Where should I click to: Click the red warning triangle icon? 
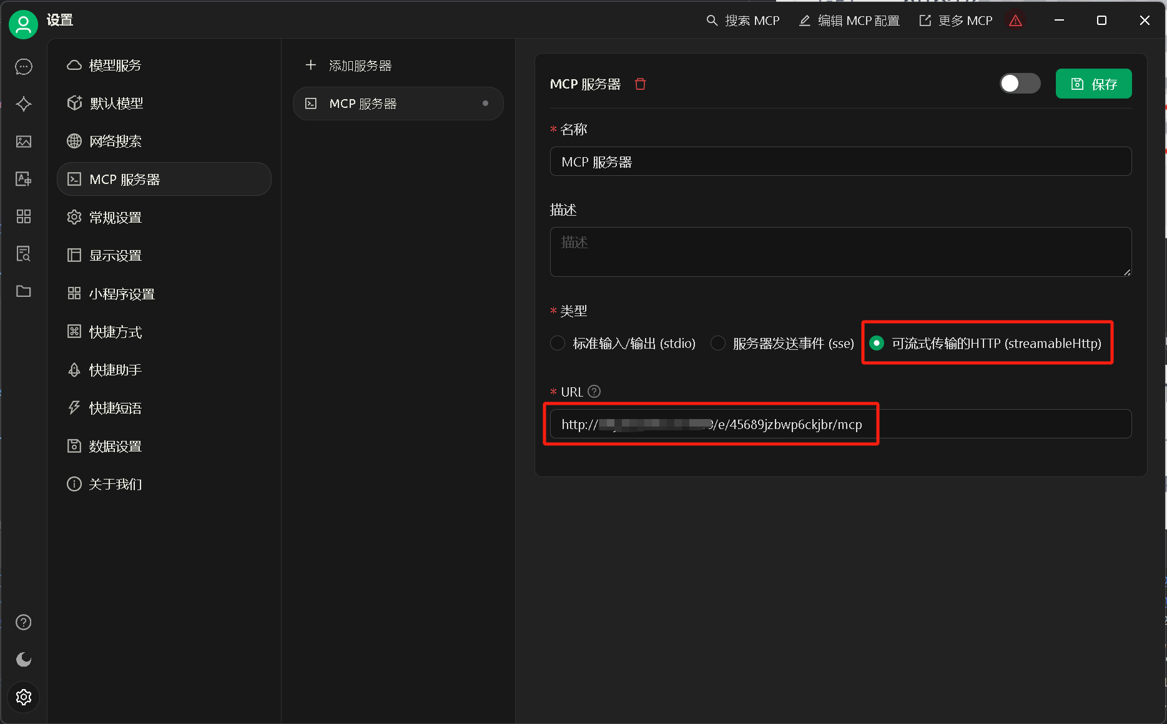tap(1015, 21)
